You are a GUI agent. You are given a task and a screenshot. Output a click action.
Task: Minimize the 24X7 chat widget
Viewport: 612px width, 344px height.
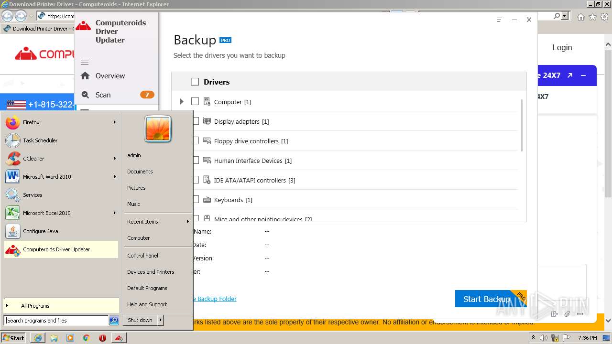pos(583,75)
